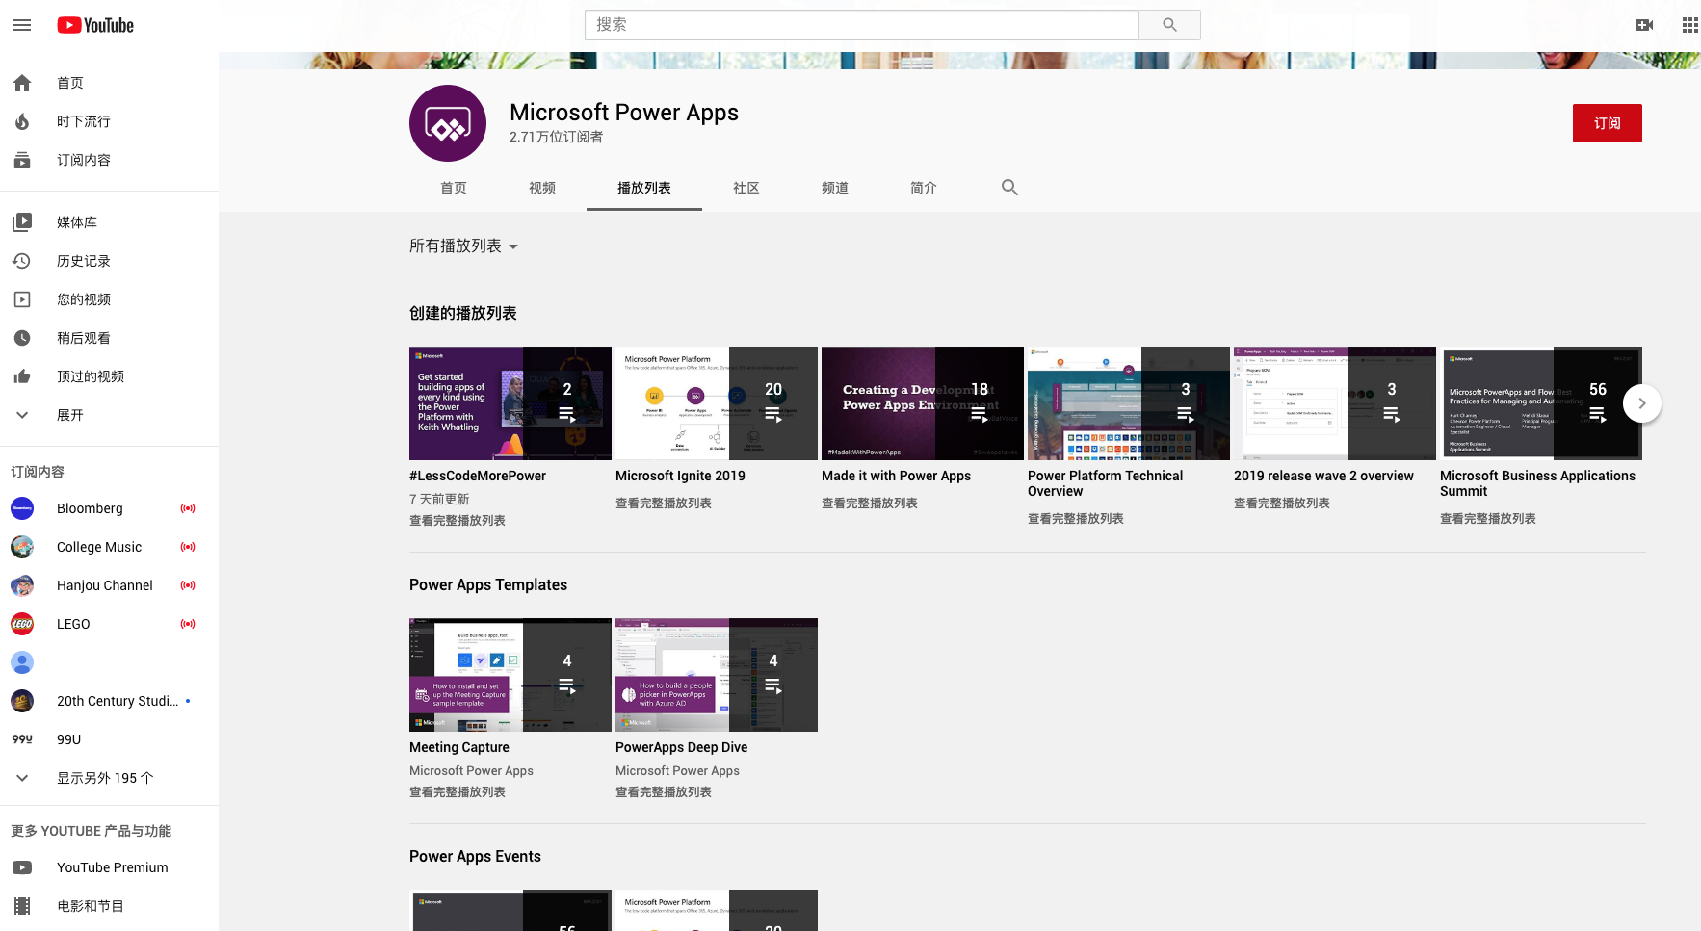The image size is (1701, 931).
Task: Click Movies & Shows (电影和节目) film icon
Action: (22, 906)
